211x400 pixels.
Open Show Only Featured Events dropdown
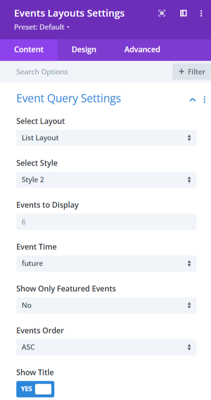tap(106, 305)
